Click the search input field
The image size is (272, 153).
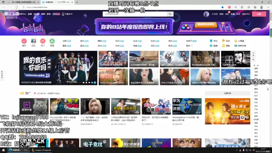pos(135,14)
